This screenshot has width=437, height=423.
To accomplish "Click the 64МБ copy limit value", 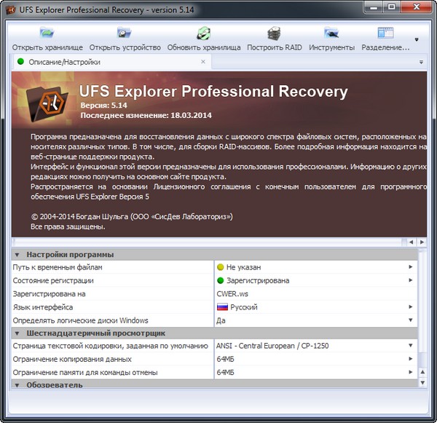I will click(225, 359).
